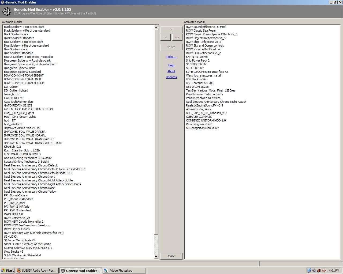
Task: Select 'Neal Stevens Anniversary Chrono Rose'
Action: pyautogui.click(x=29, y=188)
